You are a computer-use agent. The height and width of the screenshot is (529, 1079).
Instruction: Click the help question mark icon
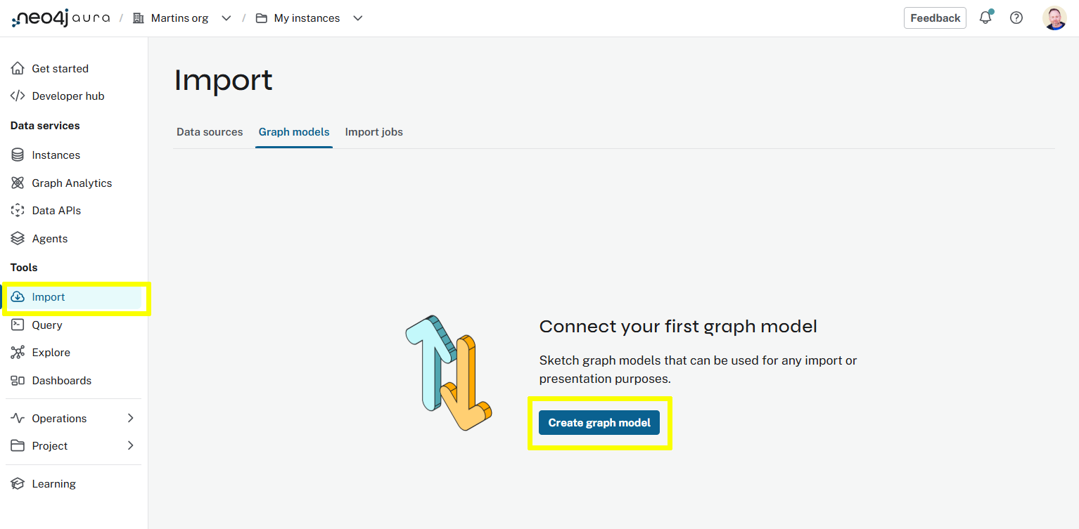pos(1016,18)
